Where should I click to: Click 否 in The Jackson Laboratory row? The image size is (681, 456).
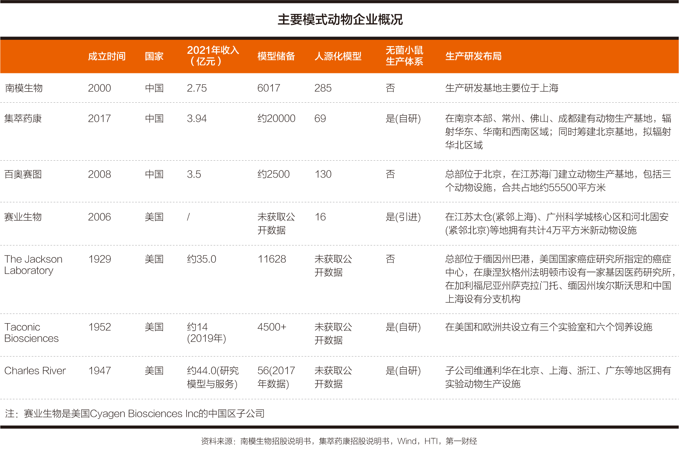tap(390, 259)
